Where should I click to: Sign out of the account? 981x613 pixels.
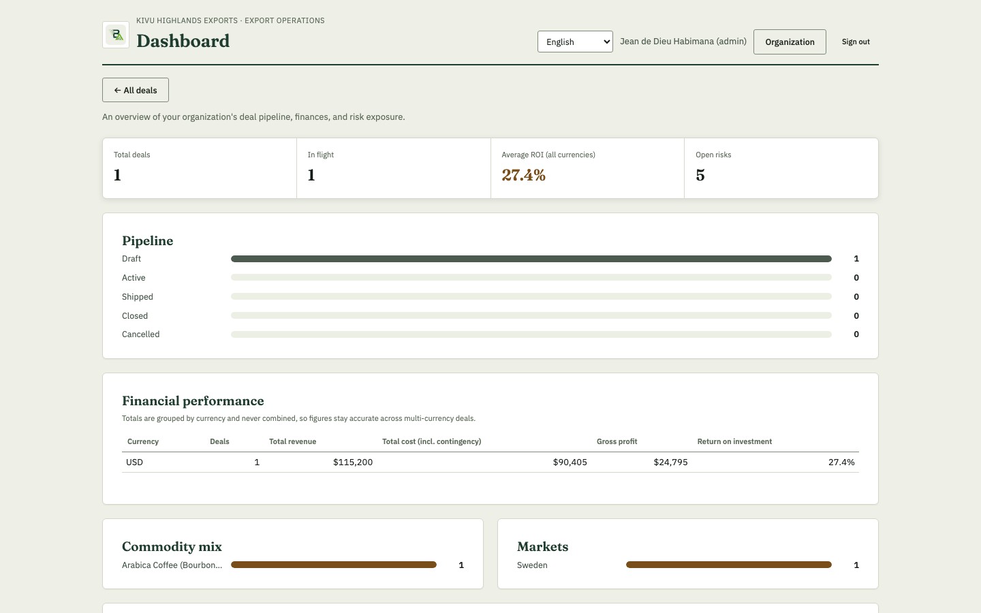tap(856, 42)
